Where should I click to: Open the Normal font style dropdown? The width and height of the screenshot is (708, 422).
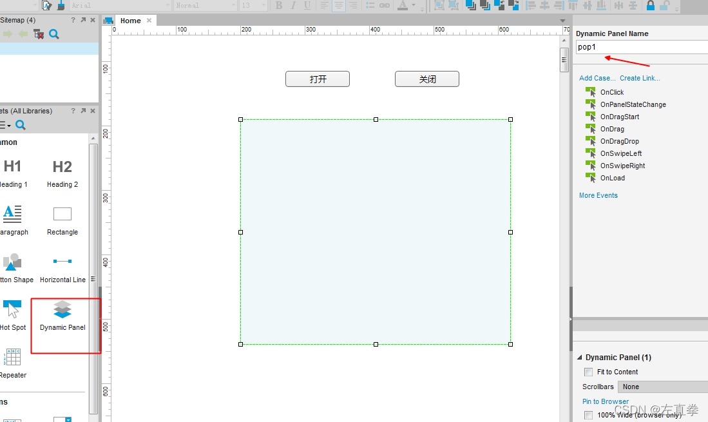coord(206,5)
